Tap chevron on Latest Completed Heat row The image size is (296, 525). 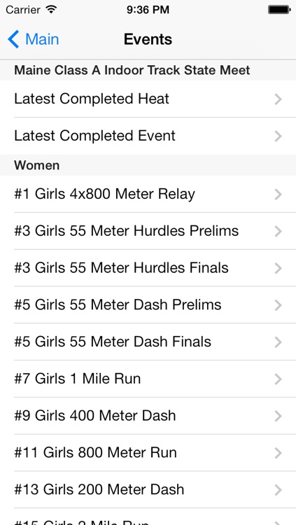pos(278,99)
